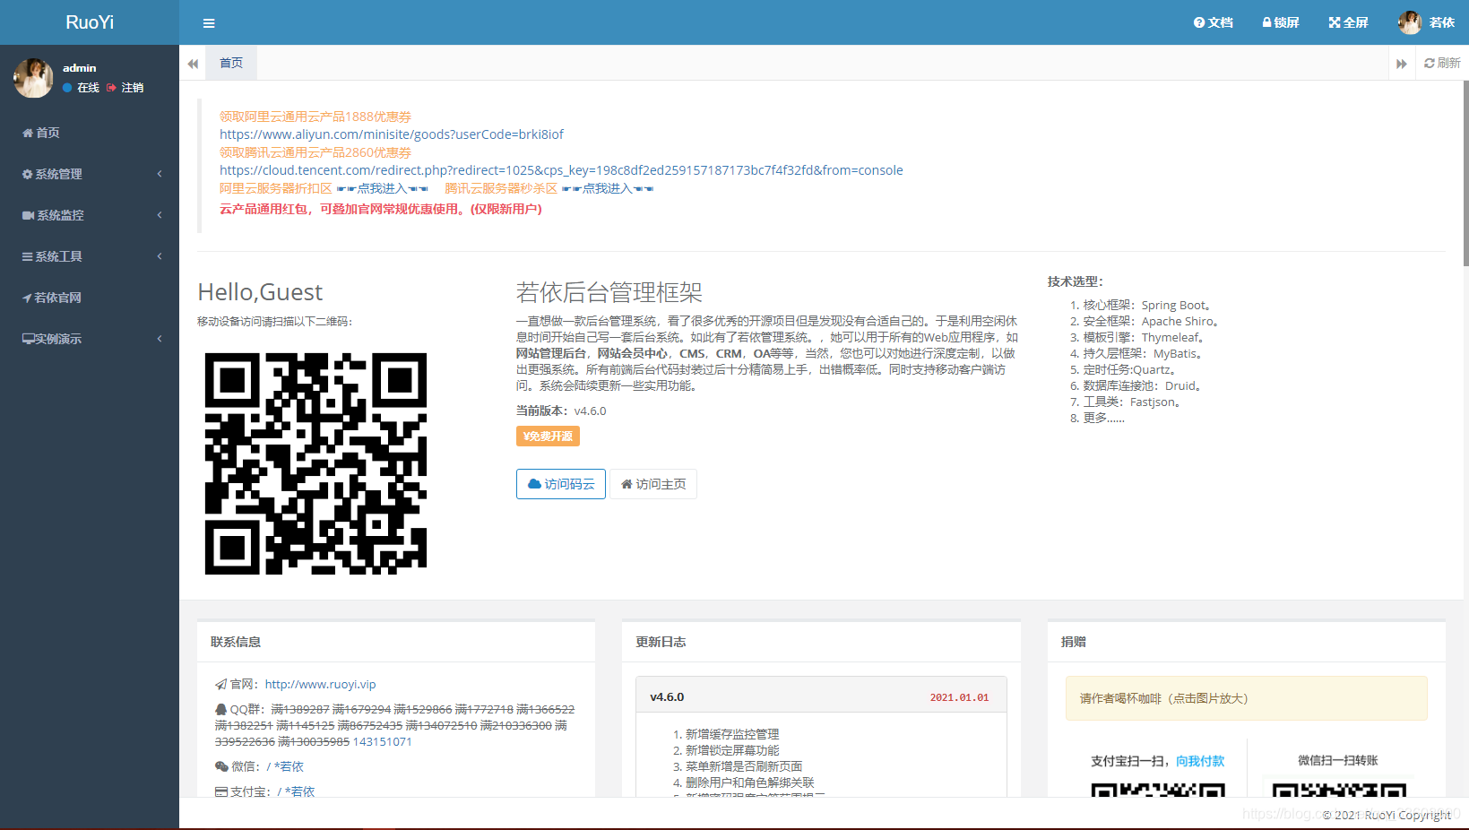Open the Tencent cloud 2860 coupon link
This screenshot has width=1469, height=830.
pos(315,152)
